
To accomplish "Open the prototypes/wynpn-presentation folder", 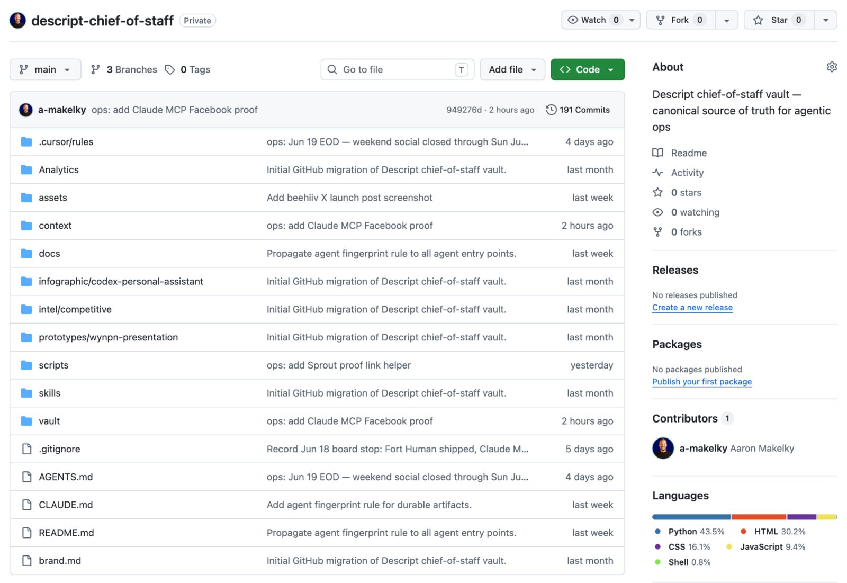I will pos(108,337).
